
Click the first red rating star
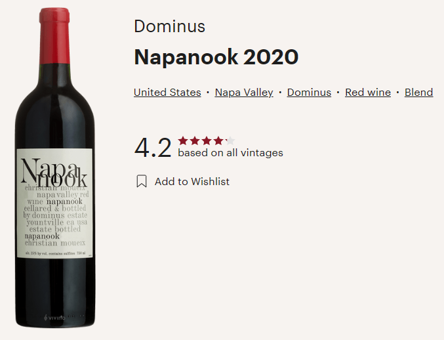tap(183, 140)
